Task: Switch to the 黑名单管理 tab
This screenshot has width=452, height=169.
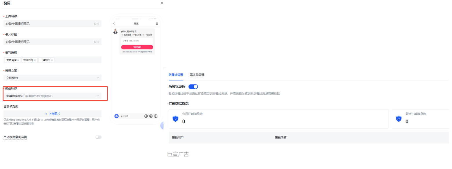Action: click(198, 75)
